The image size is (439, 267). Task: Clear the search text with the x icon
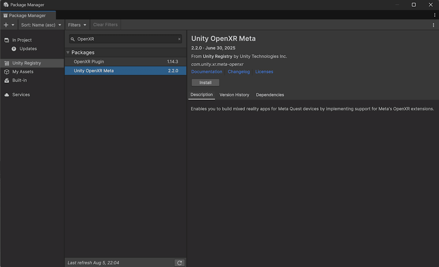[179, 39]
